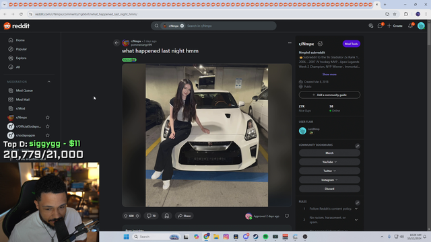The height and width of the screenshot is (242, 431).
Task: Open File Explorer from the taskbar
Action: pyautogui.click(x=216, y=237)
